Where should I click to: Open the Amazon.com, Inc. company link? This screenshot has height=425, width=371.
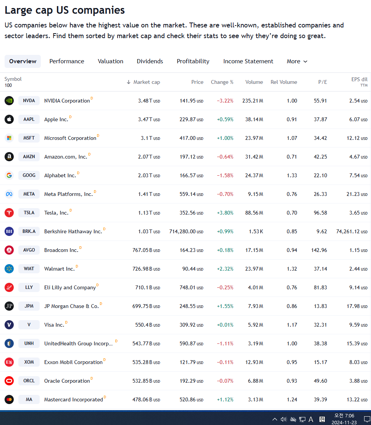pos(66,157)
